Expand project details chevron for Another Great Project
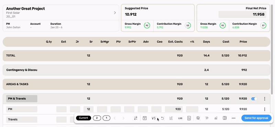 (x=115, y=13)
